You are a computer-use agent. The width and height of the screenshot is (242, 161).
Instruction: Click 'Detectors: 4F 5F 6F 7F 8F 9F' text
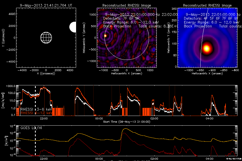point(211,18)
